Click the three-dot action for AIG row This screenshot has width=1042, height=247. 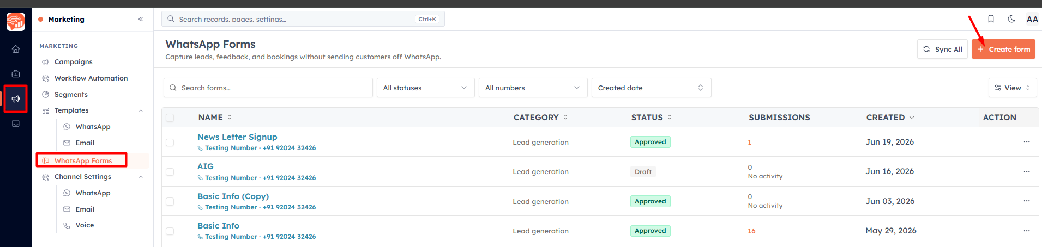tap(1027, 171)
